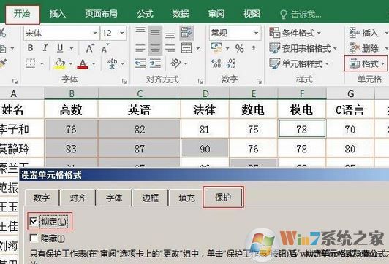Open the 对齐方式 group dialog launcher
This screenshot has height=264, width=389.
(200, 81)
